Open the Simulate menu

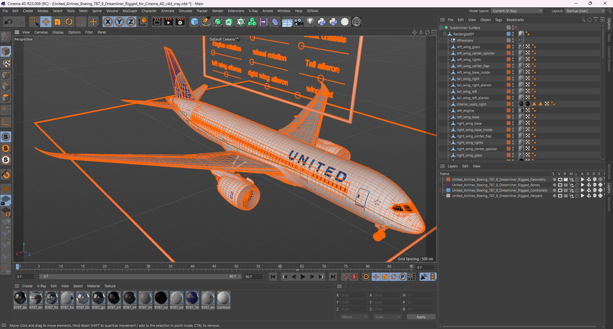coord(185,11)
